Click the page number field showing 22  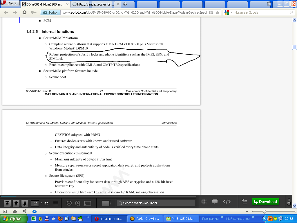(35, 203)
